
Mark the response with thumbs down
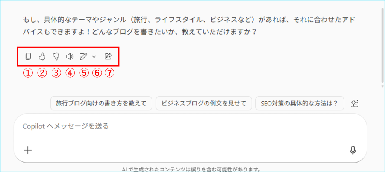click(x=56, y=57)
